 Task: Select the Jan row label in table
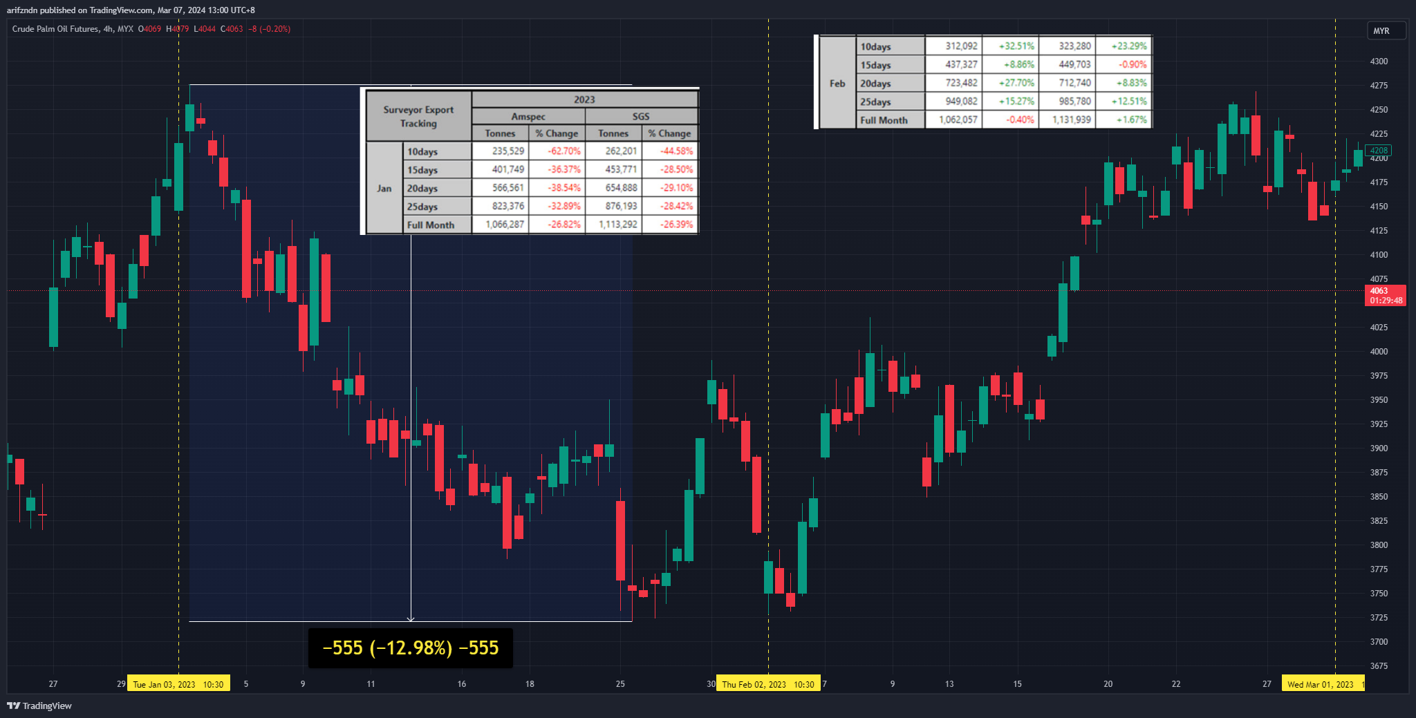384,189
